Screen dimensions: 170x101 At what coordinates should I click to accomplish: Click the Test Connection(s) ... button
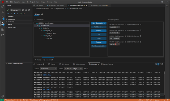(99, 46)
